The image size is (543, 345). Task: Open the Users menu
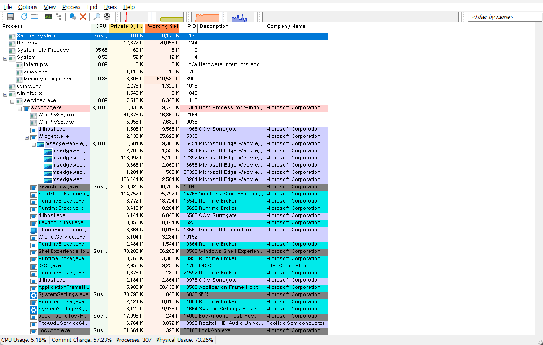110,7
